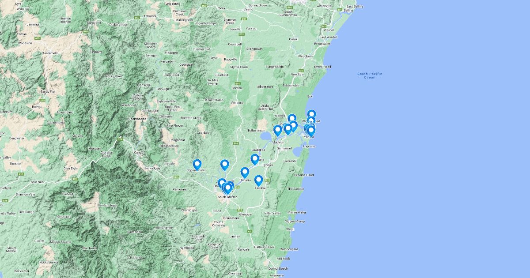Click the Diggers Camp label
The image size is (530, 278).
pyautogui.click(x=295, y=221)
